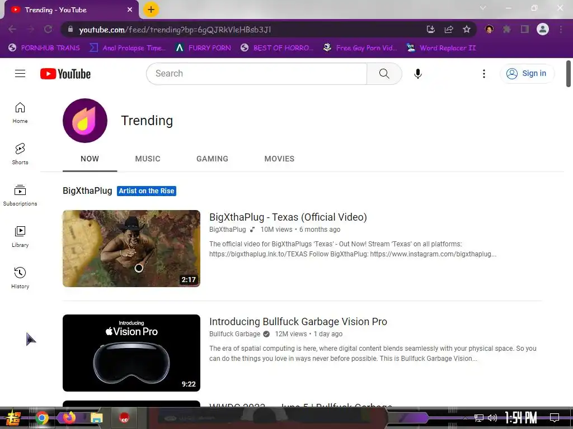Open the tab search chevron in the title bar

[x=483, y=8]
